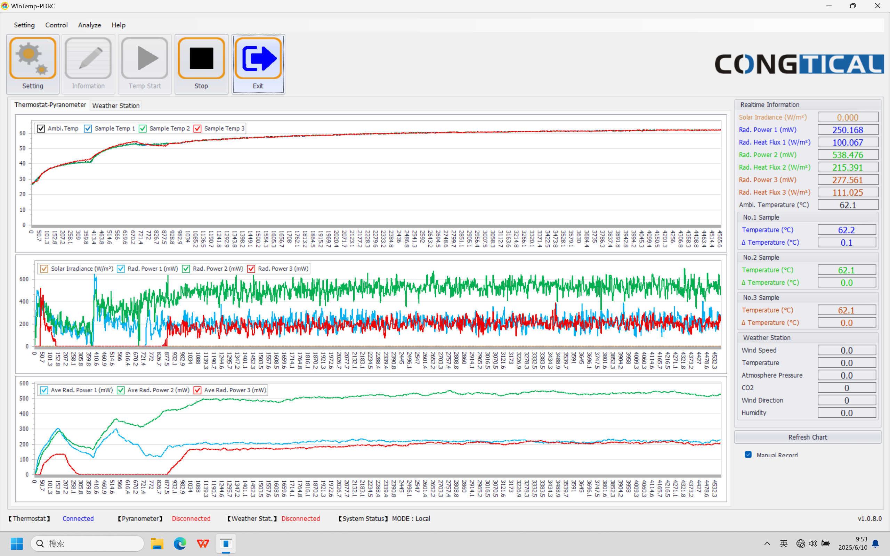Click the Rad. Power 3 value field
This screenshot has width=890, height=556.
(848, 180)
